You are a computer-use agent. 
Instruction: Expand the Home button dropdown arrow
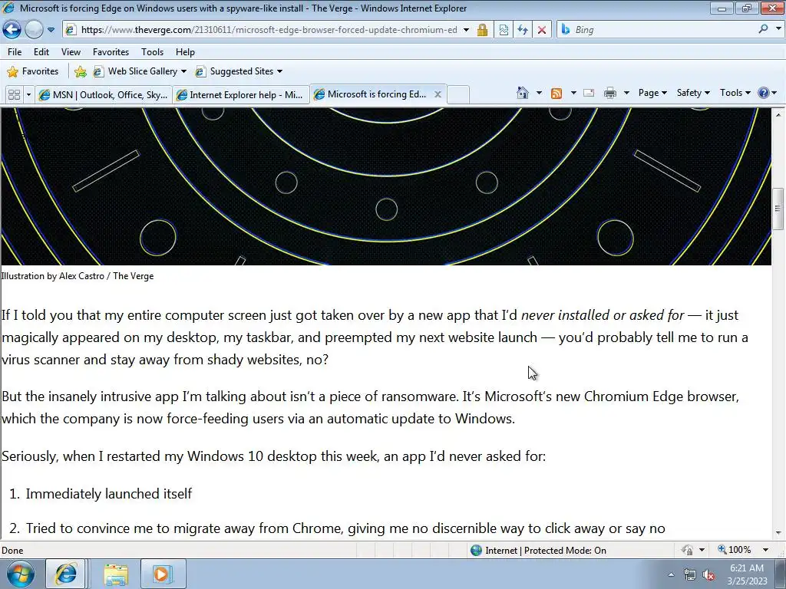tap(539, 93)
